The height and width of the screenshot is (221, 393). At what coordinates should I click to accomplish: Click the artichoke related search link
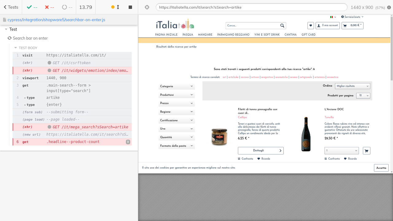pyautogui.click(x=233, y=77)
